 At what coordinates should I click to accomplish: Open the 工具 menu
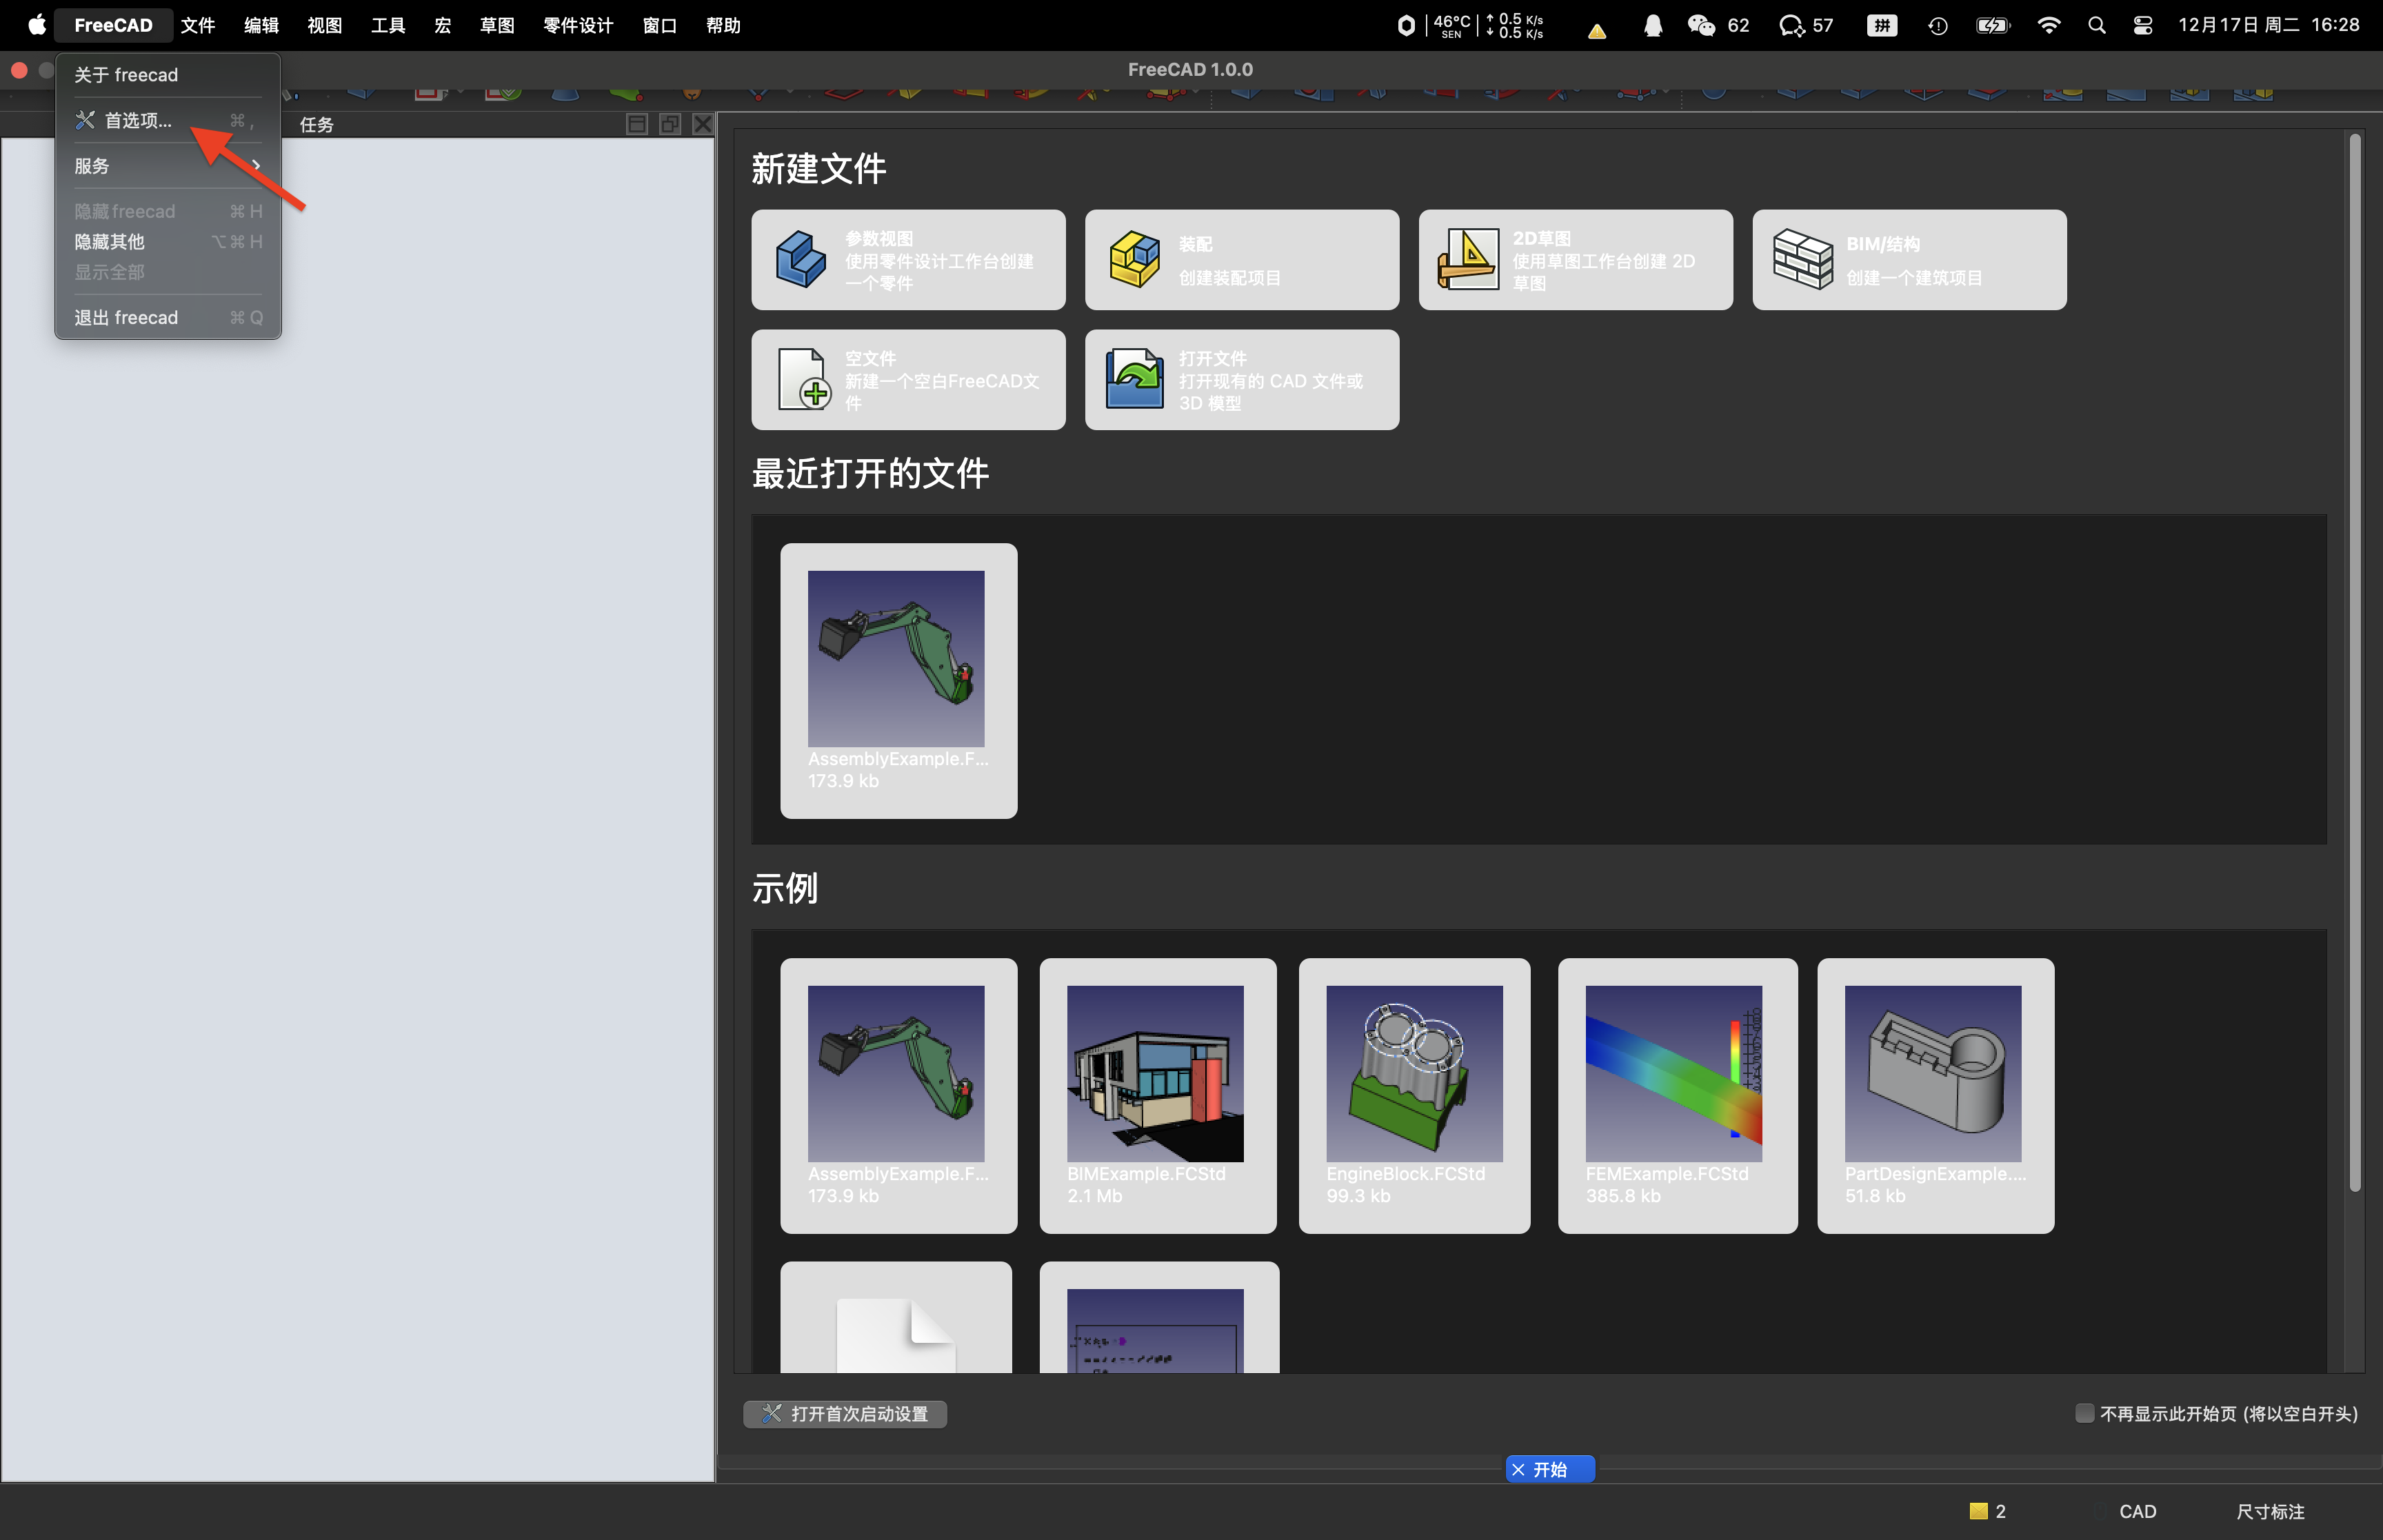388,25
